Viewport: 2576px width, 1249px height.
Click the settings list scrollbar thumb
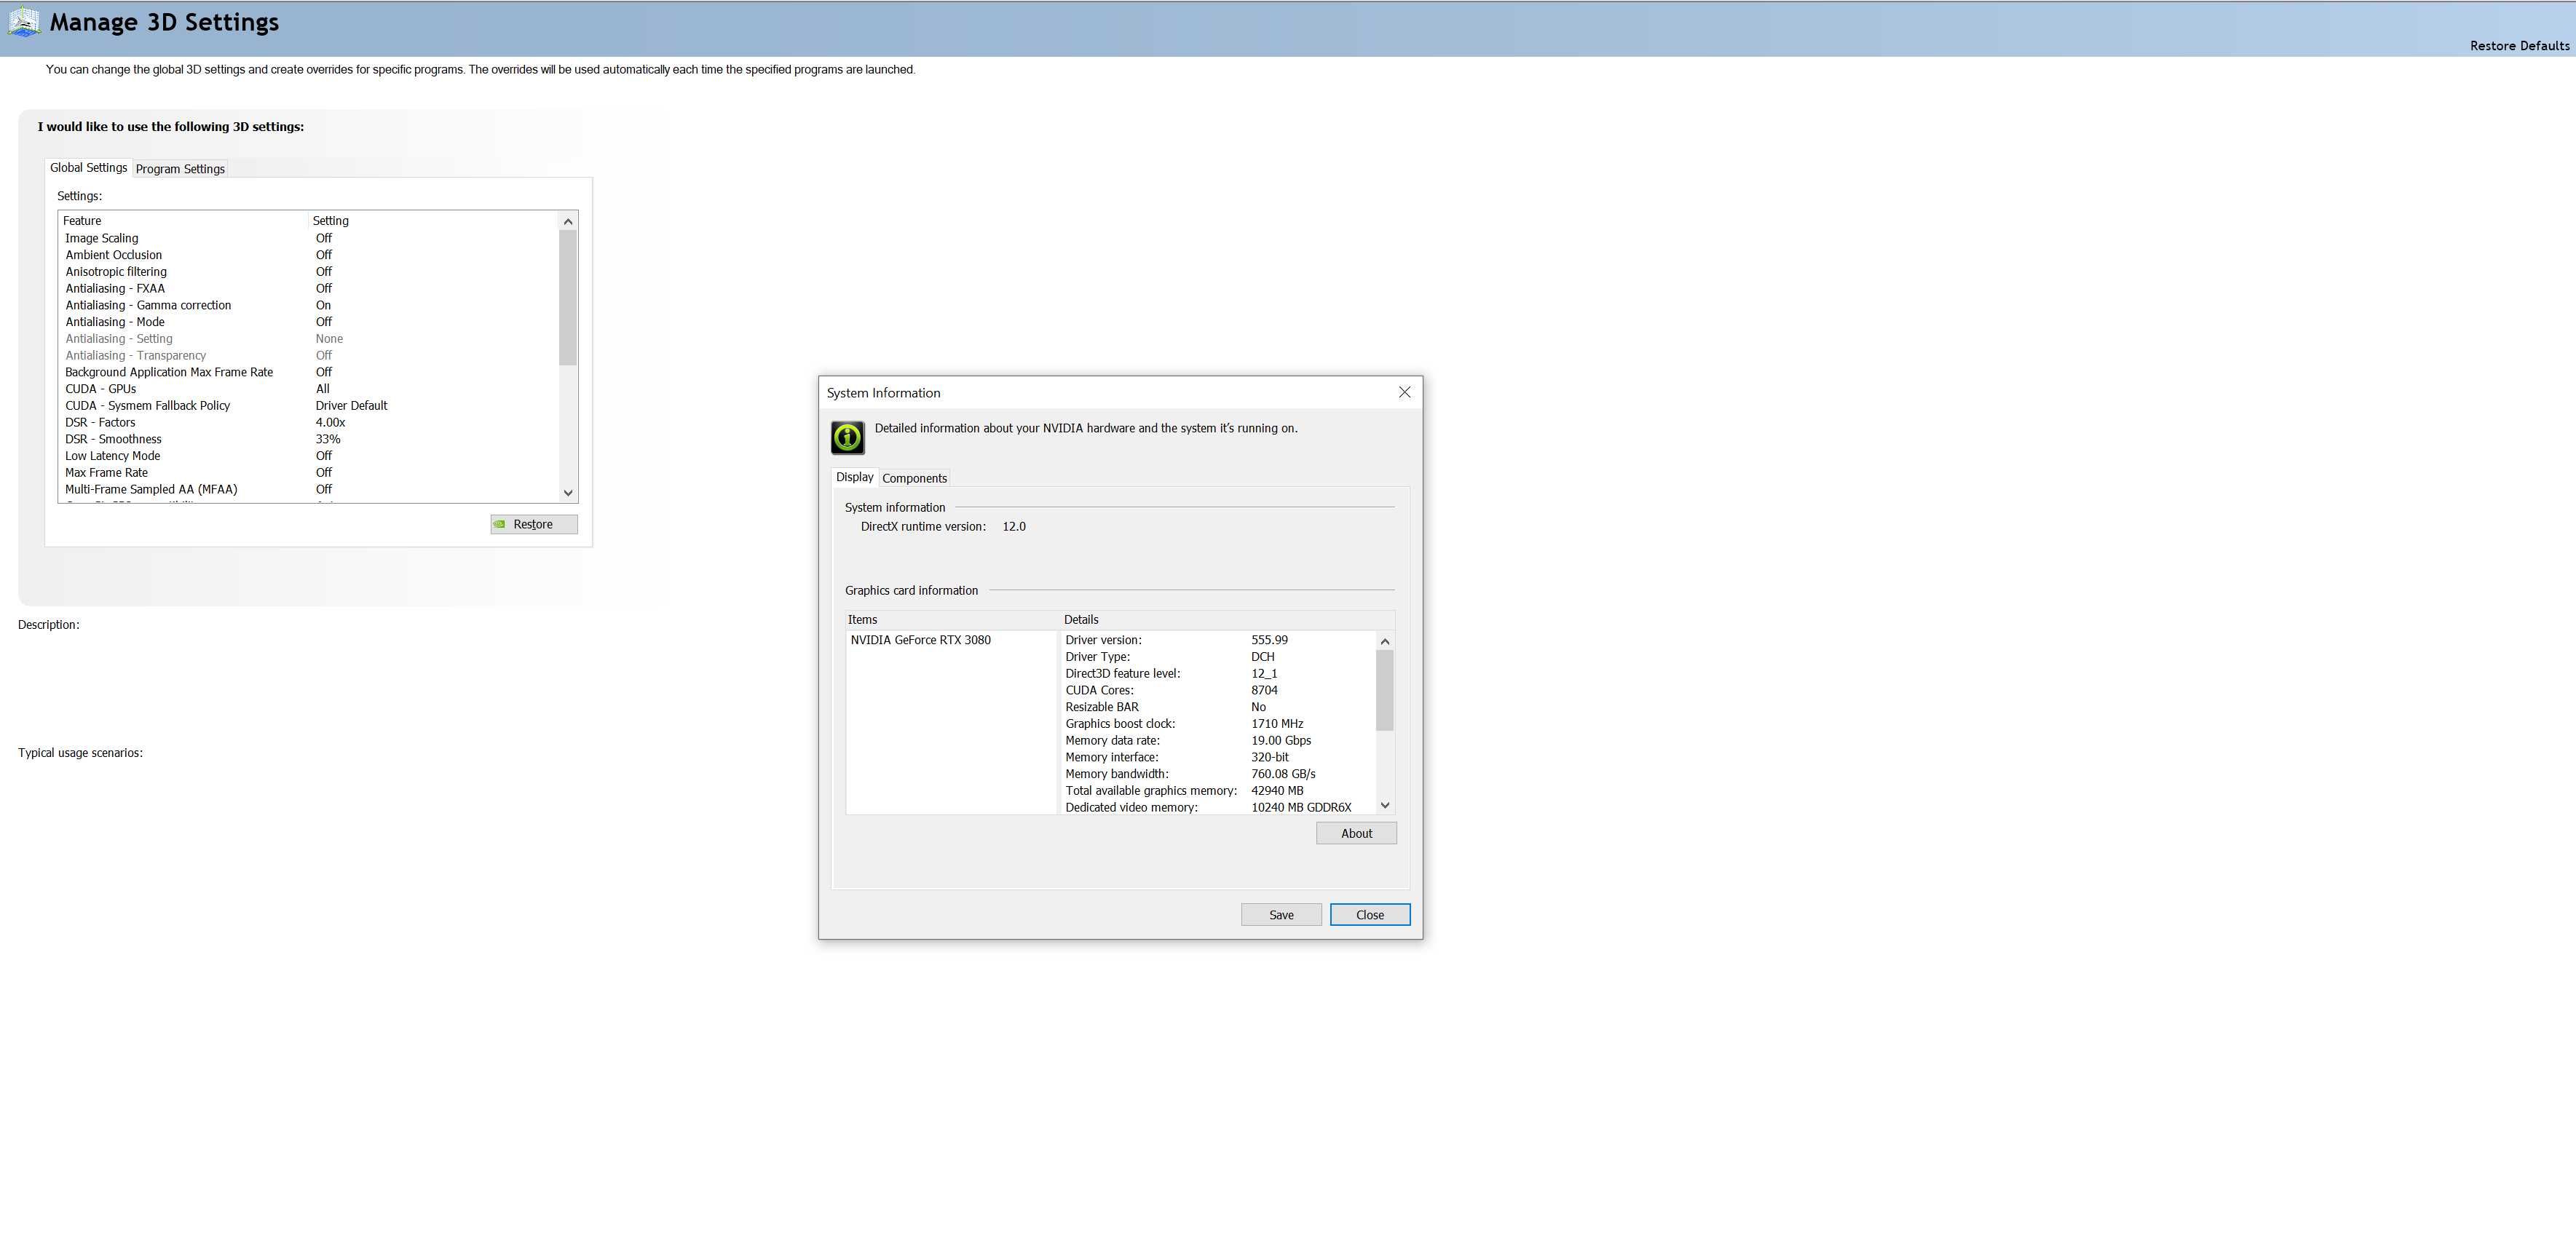[x=568, y=297]
